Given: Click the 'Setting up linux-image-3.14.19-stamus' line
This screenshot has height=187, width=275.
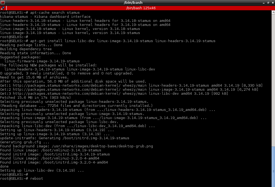Looking at the screenshot, I should click(x=55, y=134).
